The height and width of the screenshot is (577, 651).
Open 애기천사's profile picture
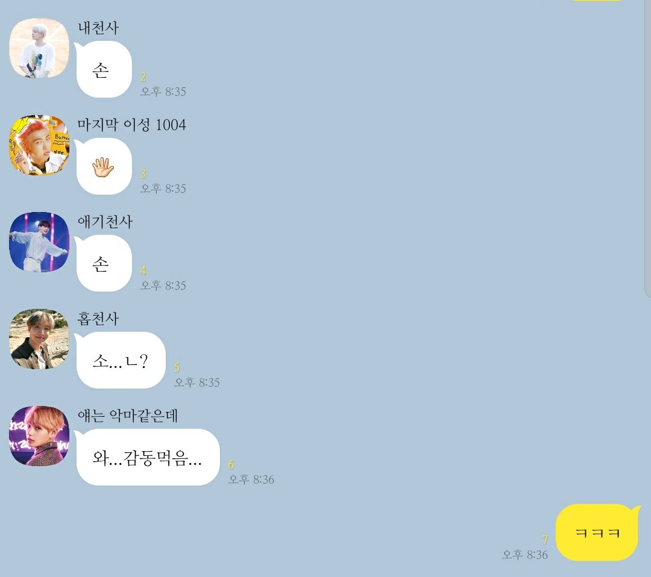(39, 242)
